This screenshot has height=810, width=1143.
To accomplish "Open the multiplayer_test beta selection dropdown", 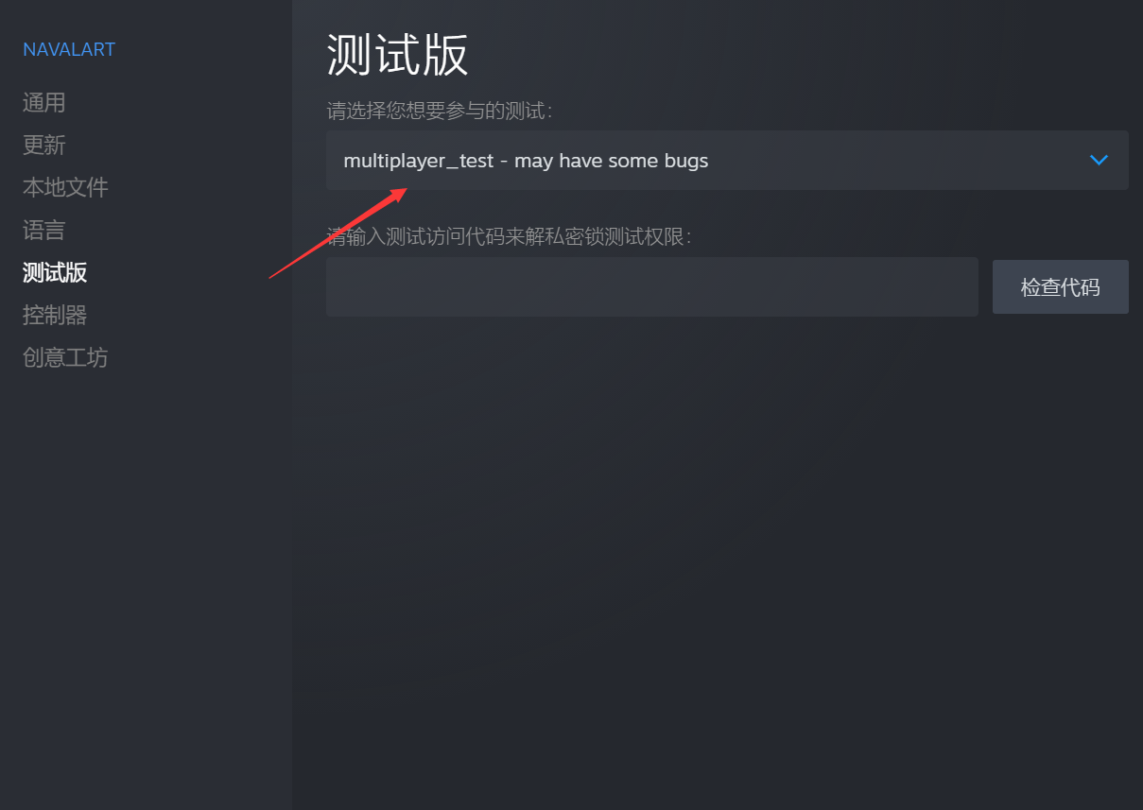I will [727, 161].
